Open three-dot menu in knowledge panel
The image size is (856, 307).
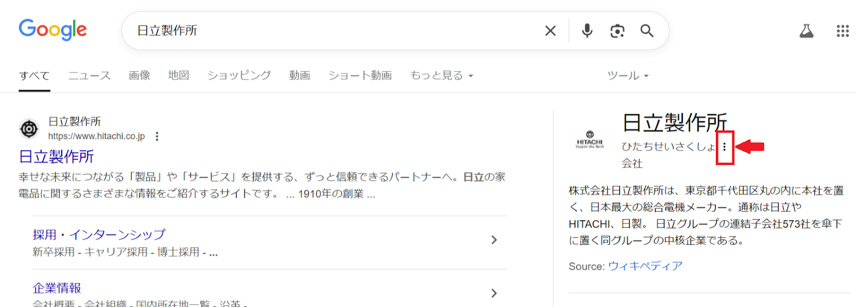tap(724, 146)
